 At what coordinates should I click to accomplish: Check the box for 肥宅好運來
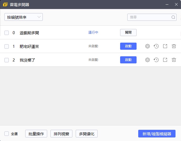click(7, 46)
